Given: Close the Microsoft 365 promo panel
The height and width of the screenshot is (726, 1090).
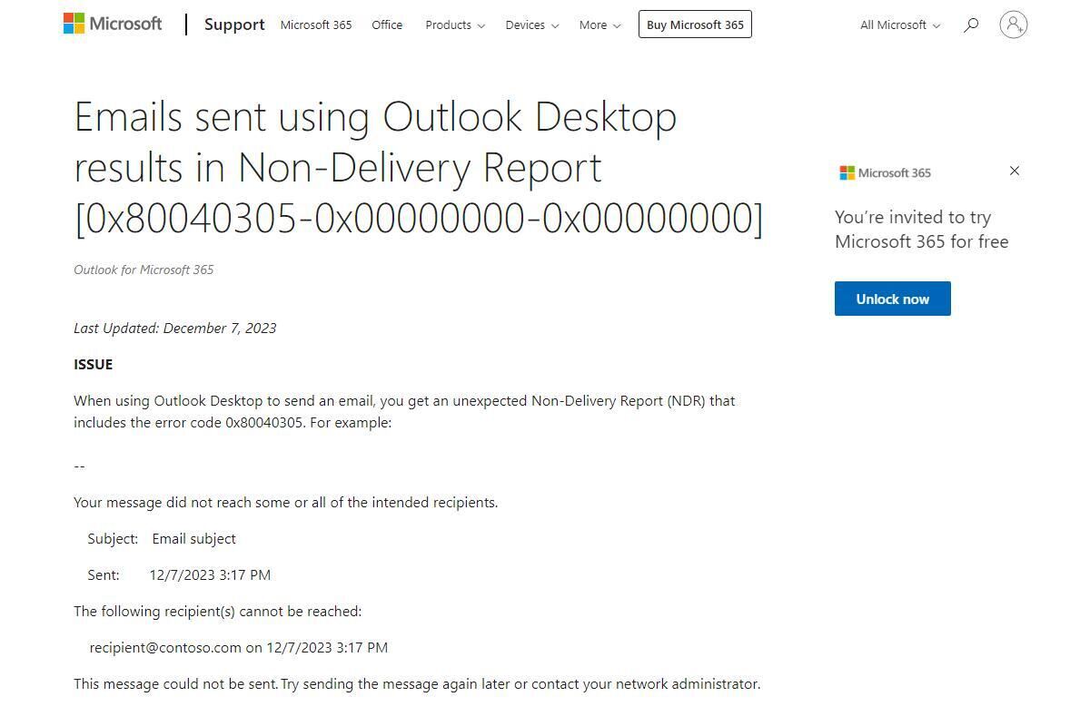Looking at the screenshot, I should (x=1015, y=171).
